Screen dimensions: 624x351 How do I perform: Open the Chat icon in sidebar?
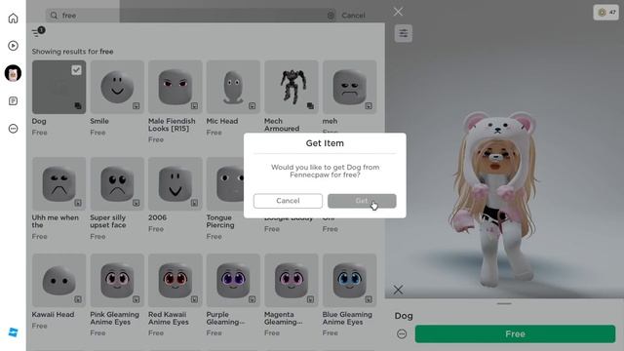click(x=13, y=101)
